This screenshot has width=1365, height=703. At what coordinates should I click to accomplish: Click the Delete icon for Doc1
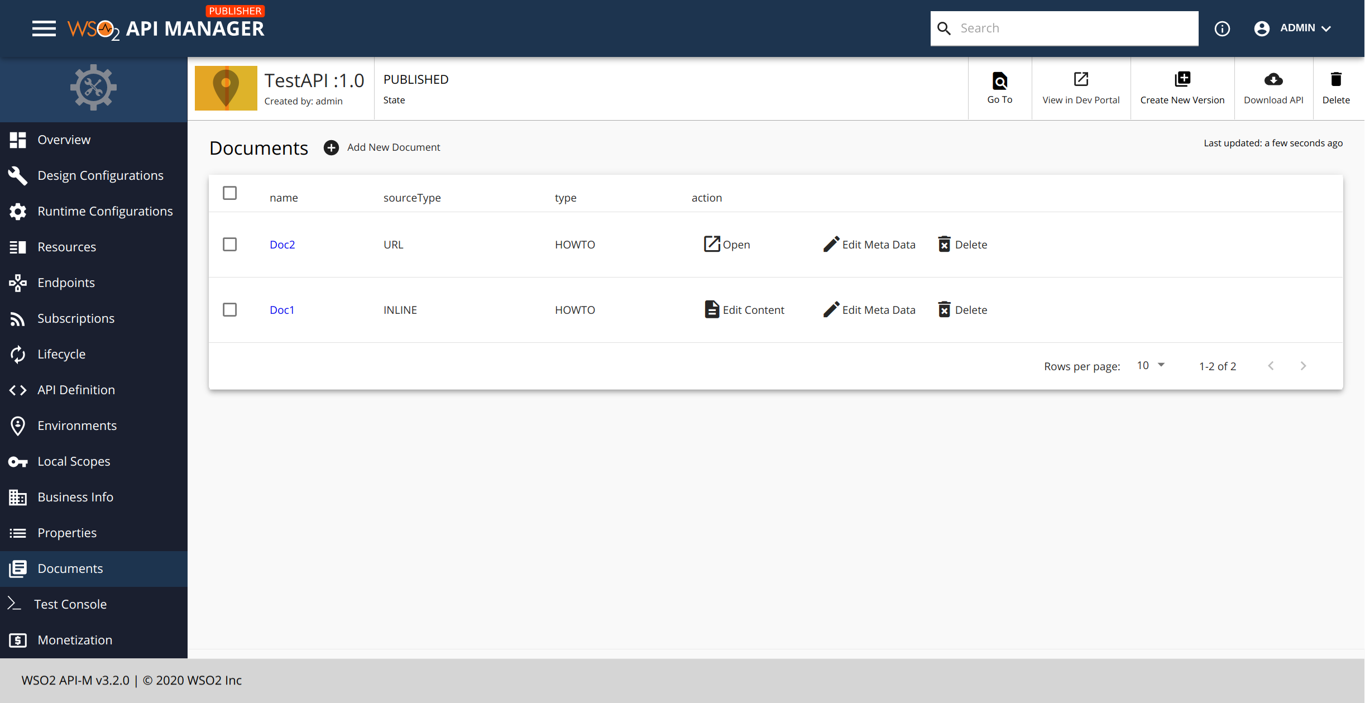pos(944,309)
